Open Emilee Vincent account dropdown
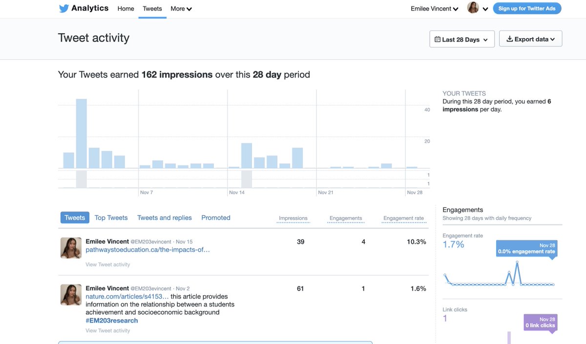This screenshot has width=586, height=344. (435, 9)
